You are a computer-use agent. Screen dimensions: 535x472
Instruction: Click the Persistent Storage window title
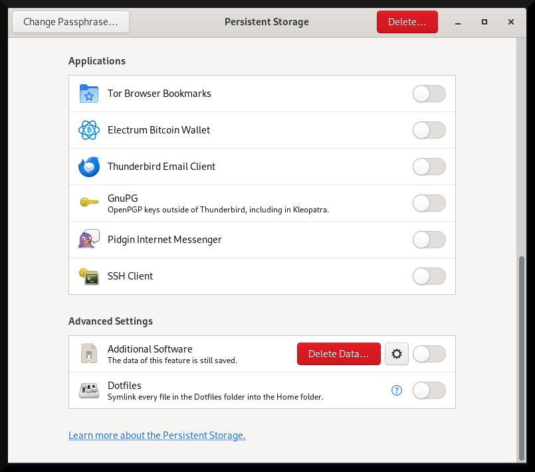(267, 22)
